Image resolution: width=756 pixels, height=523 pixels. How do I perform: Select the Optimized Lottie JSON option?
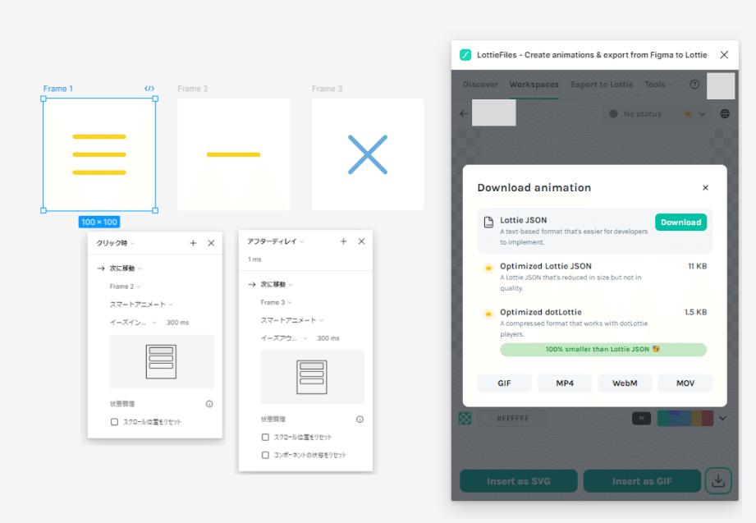coord(594,277)
